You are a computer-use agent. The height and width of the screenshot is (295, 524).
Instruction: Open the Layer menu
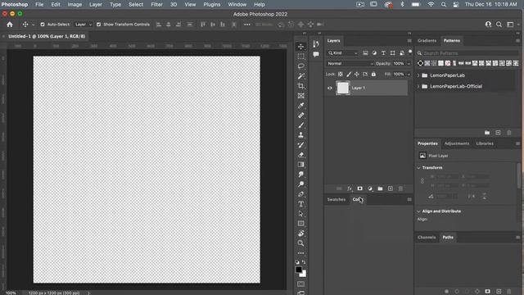point(96,5)
